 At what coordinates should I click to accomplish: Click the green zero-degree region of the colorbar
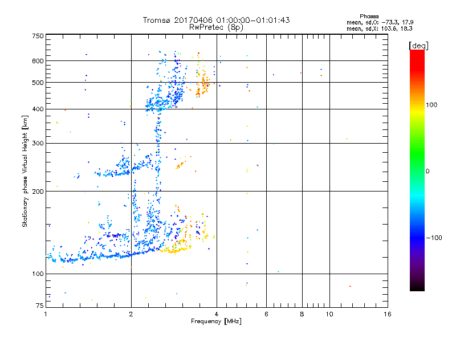(x=417, y=163)
